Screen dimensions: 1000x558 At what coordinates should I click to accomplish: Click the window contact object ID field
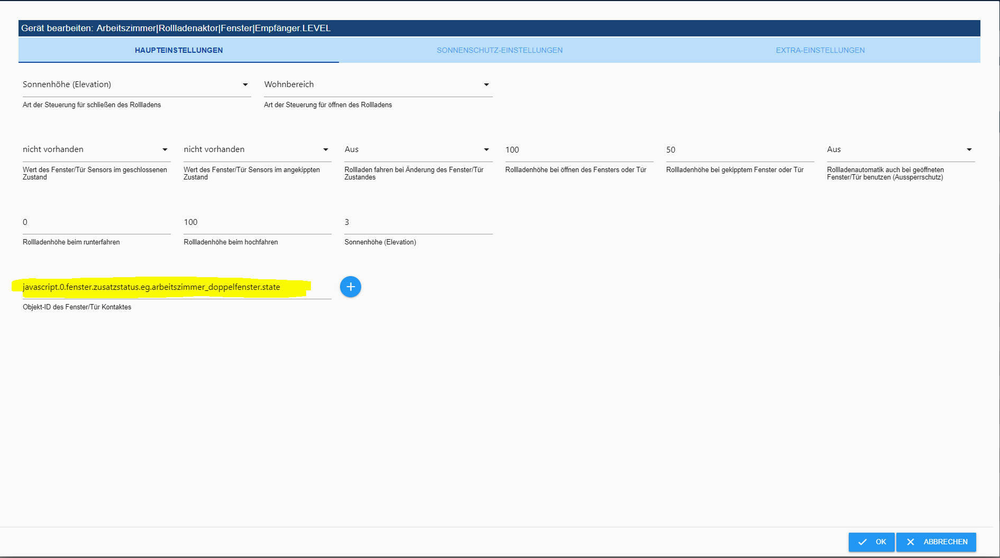tap(177, 287)
